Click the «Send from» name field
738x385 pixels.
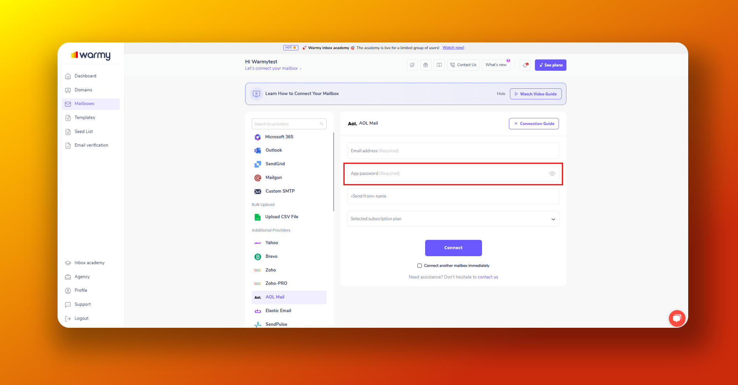coord(453,196)
